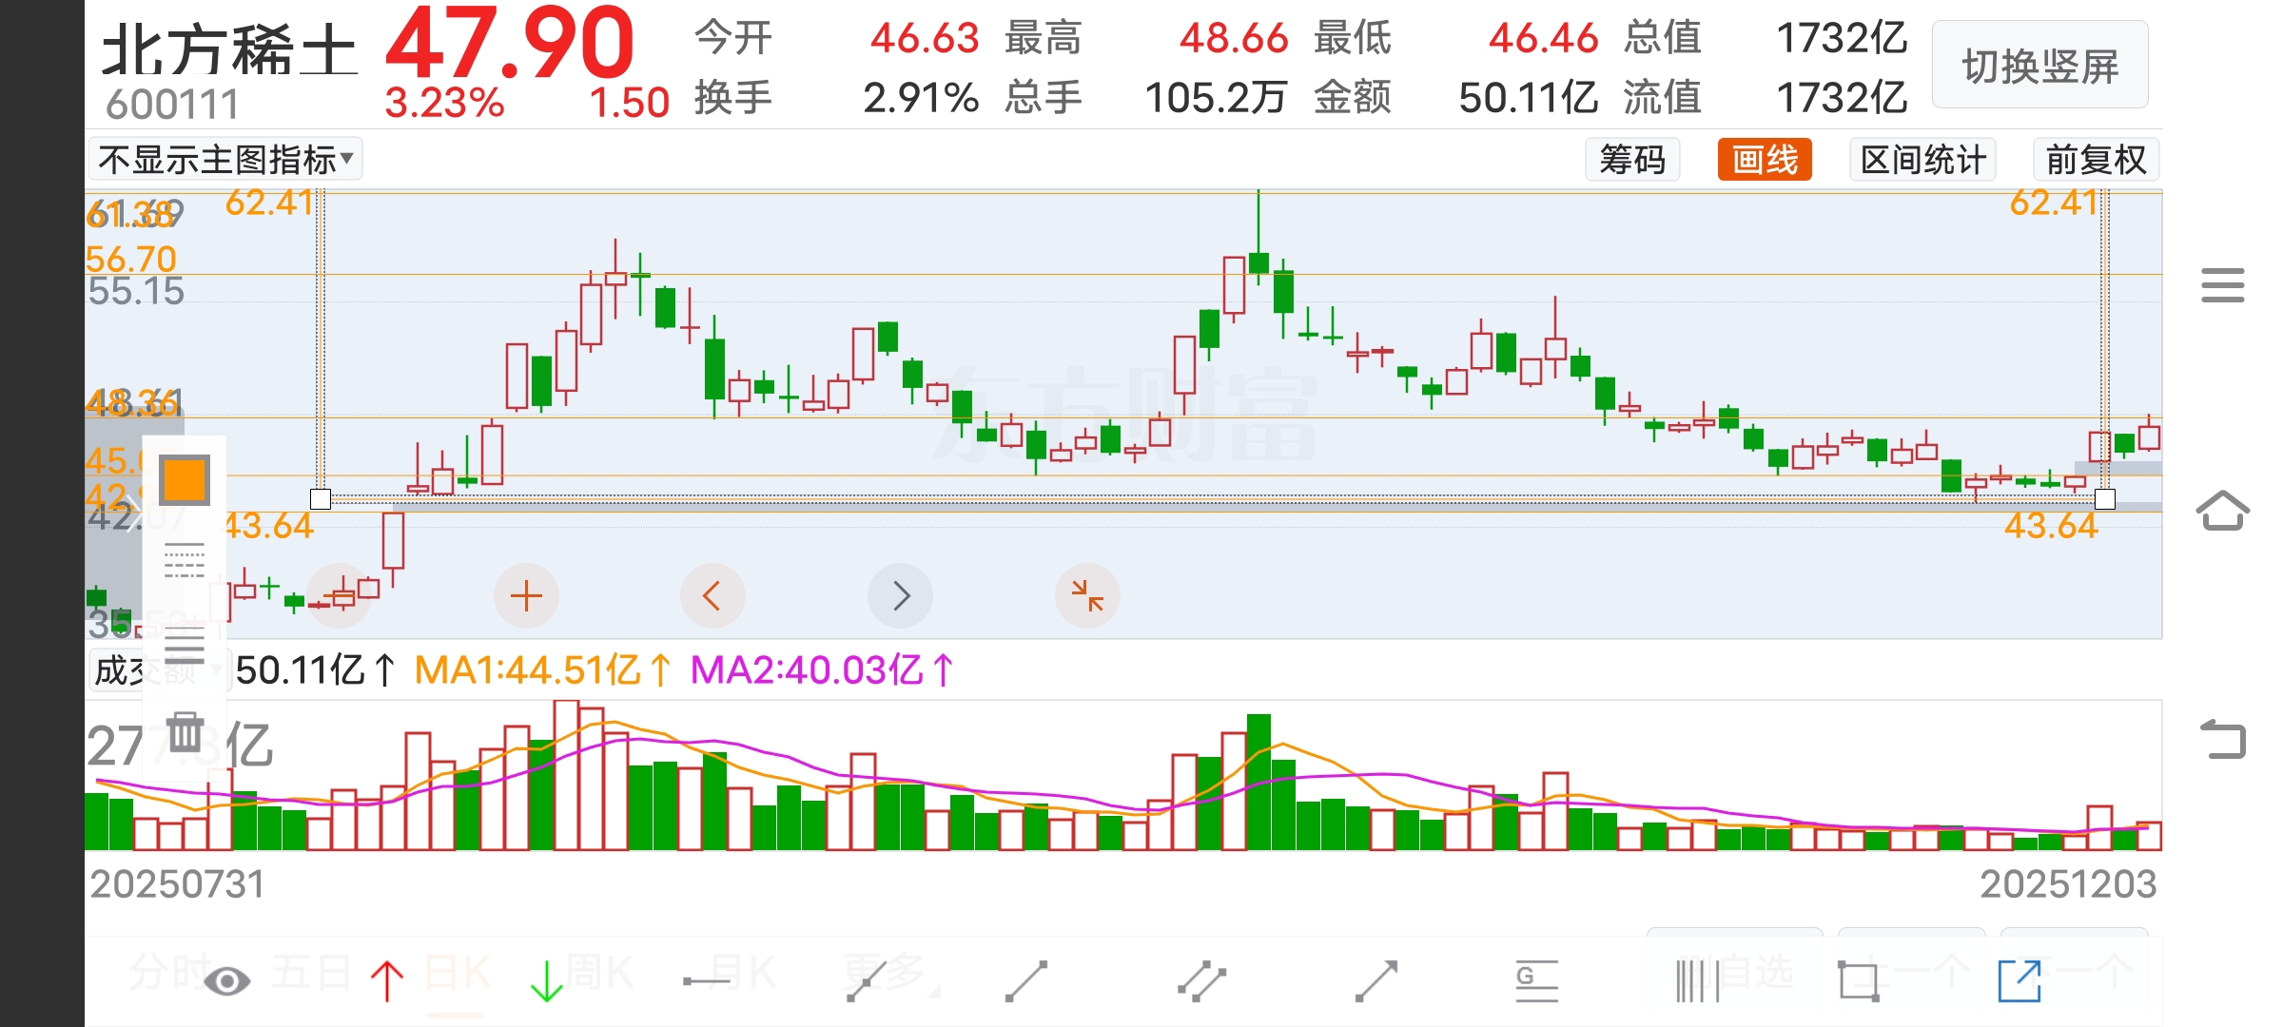Click the orange line color swatch
This screenshot has width=2283, height=1027.
point(185,479)
